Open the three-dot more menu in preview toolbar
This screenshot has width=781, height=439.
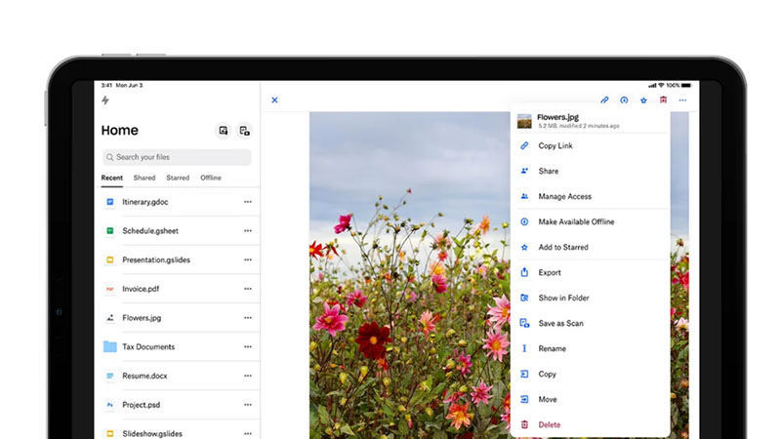(x=682, y=100)
